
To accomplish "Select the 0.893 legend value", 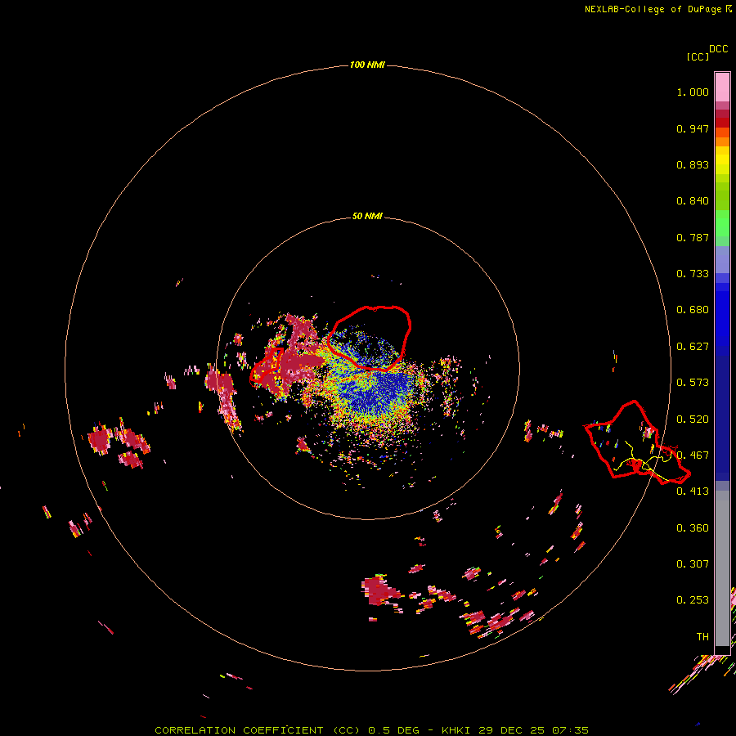I will tap(693, 164).
